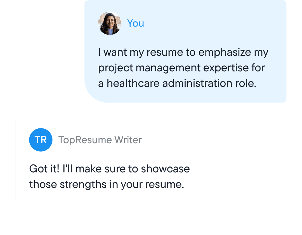The image size is (302, 235).
Task: Click the dark teal background outside the bubbles
Action: pos(42,56)
